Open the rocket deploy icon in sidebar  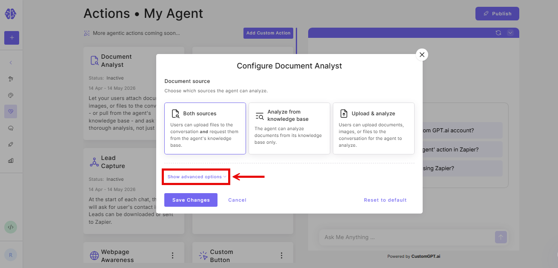click(11, 144)
